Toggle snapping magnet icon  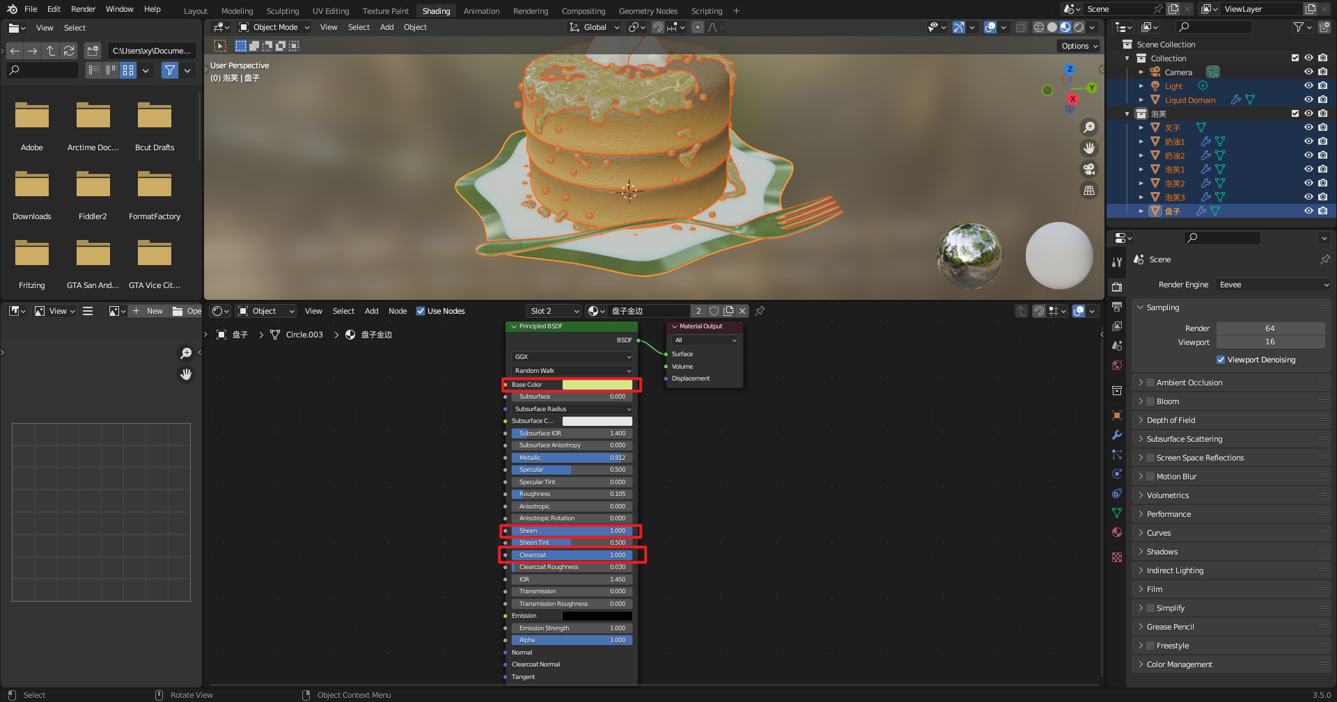658,27
